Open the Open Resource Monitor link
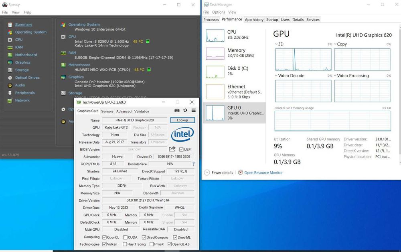Image resolution: width=401 pixels, height=252 pixels. [263, 173]
